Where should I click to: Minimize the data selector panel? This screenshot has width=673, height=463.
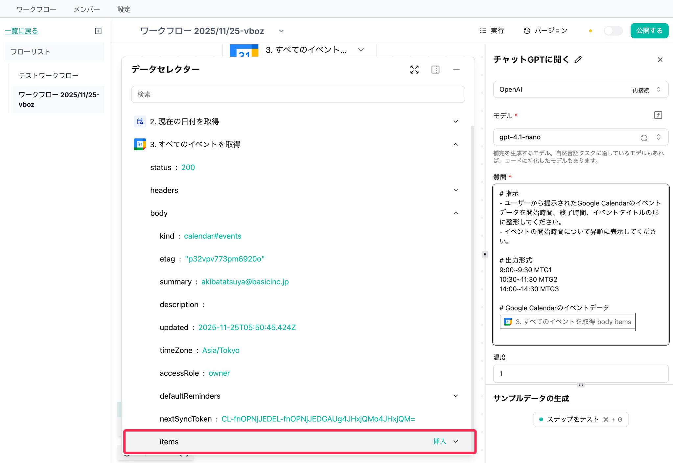click(x=456, y=70)
